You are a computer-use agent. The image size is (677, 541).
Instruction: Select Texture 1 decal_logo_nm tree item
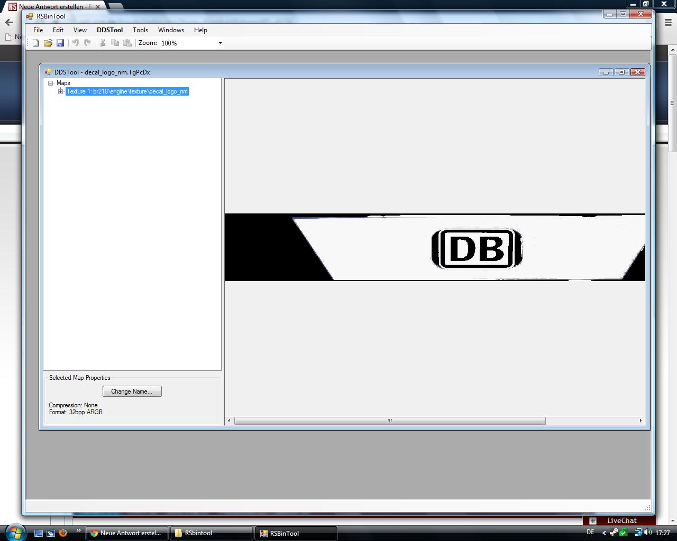127,91
